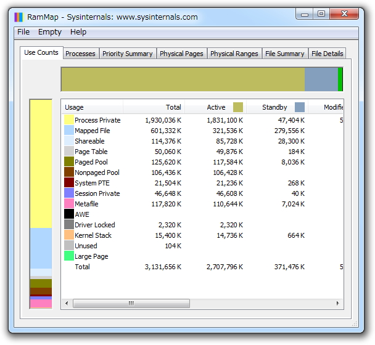
Task: Click the violet Session Private swatch
Action: click(x=69, y=193)
